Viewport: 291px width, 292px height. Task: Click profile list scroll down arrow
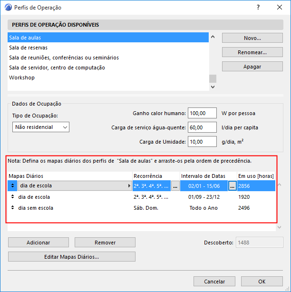tap(213, 87)
